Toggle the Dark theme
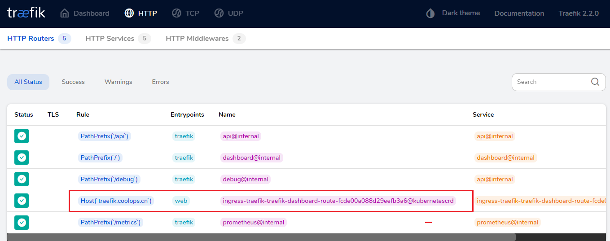The height and width of the screenshot is (241, 610). coord(453,13)
